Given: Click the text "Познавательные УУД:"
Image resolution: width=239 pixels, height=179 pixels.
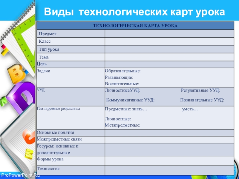Looking at the screenshot, I should point(202,100).
